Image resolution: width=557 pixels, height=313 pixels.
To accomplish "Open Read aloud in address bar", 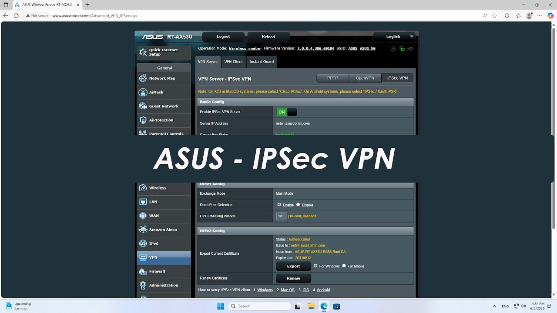I will 485,16.
